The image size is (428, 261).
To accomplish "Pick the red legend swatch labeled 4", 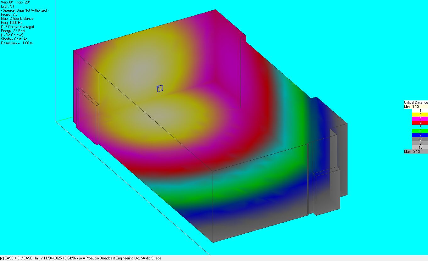I will point(420,123).
